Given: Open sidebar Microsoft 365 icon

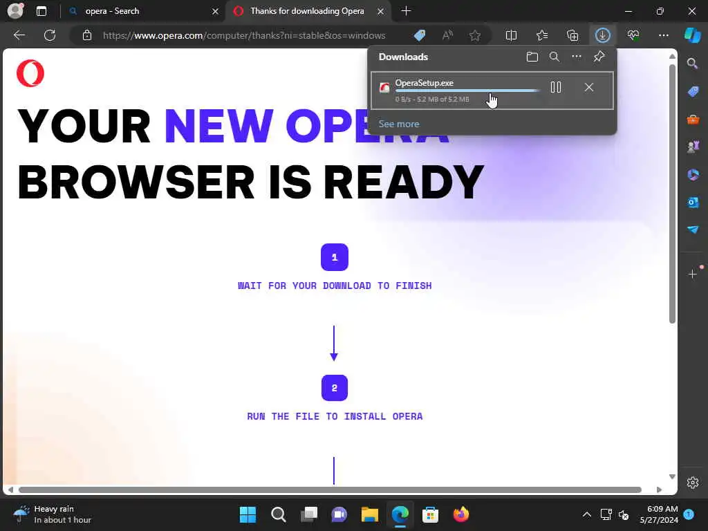Looking at the screenshot, I should point(693,174).
